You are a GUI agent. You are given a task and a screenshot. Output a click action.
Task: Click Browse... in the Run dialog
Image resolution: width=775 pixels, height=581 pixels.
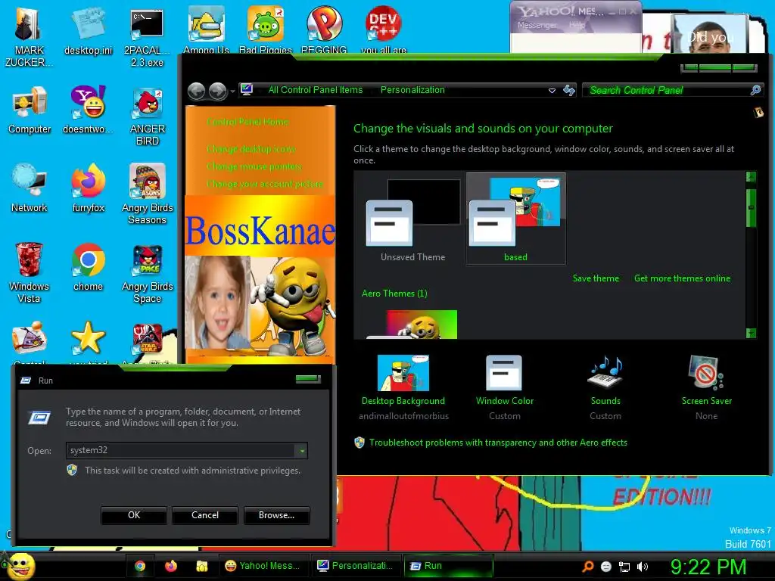(277, 515)
